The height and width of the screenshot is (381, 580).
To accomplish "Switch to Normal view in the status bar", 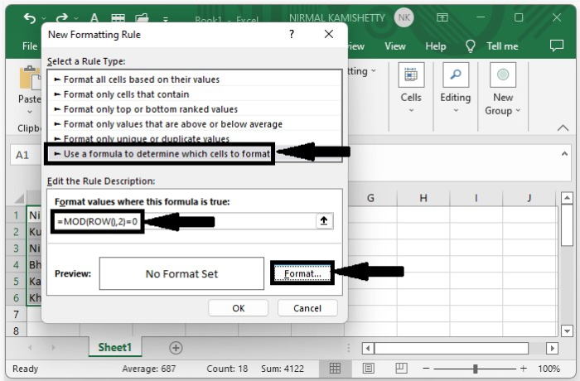I will coord(335,368).
